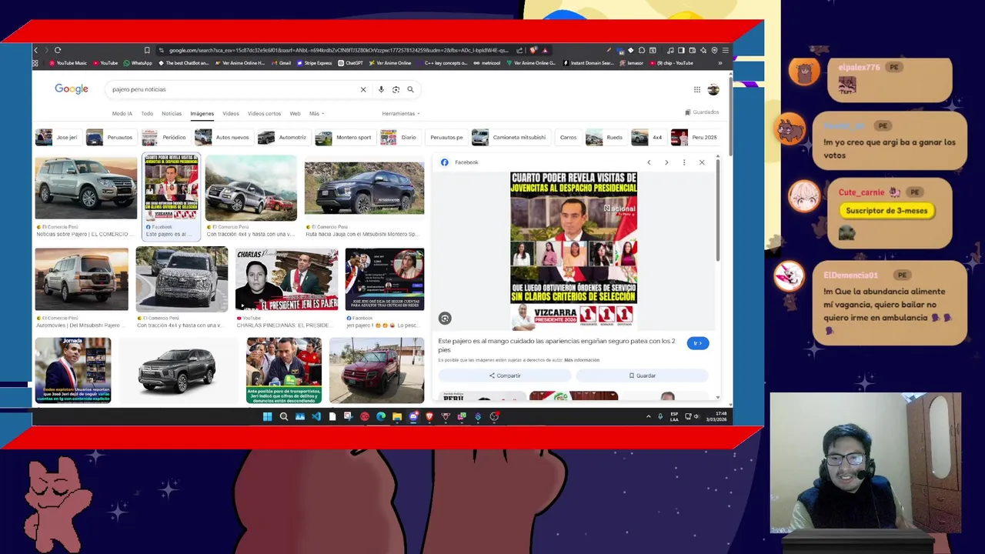Click the Guardar save button
This screenshot has height=554, width=985.
tap(642, 375)
